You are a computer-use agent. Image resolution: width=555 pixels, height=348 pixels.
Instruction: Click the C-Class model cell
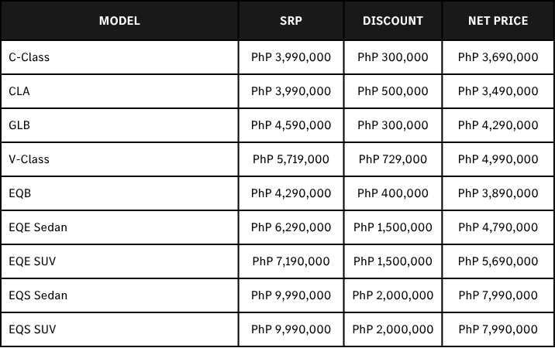(x=29, y=57)
